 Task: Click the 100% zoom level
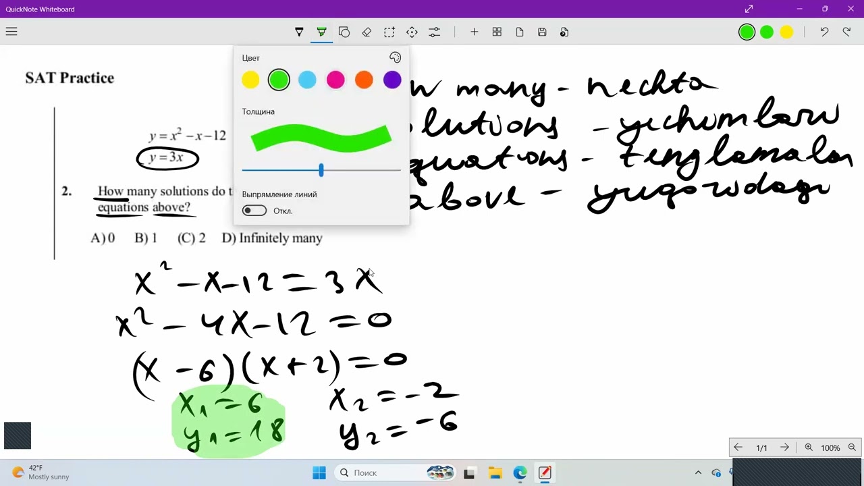tap(830, 448)
